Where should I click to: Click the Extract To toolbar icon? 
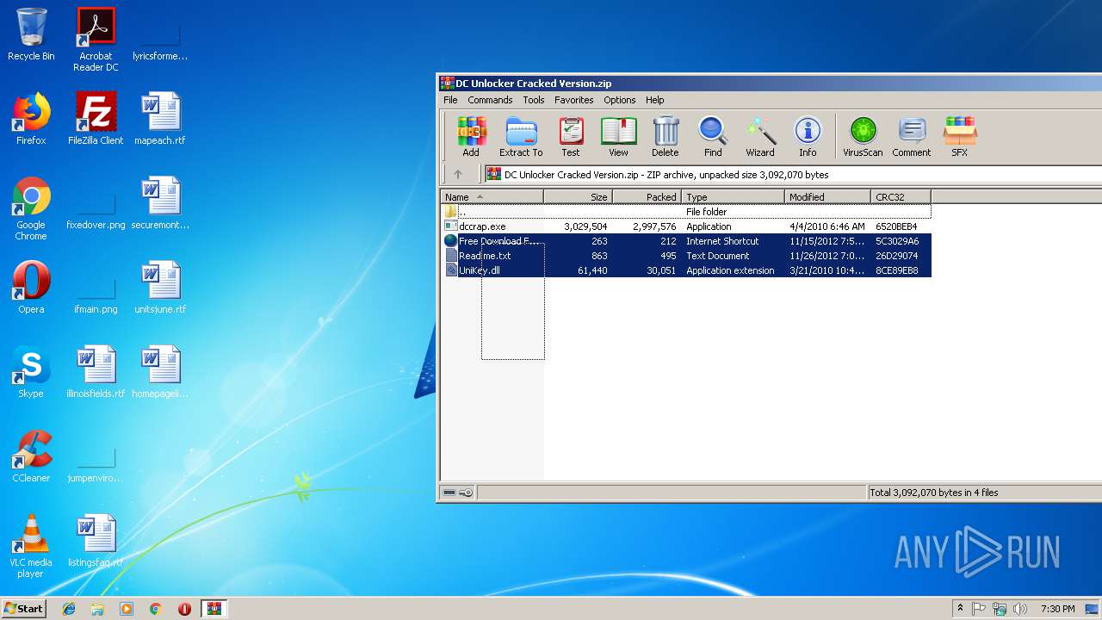(x=521, y=137)
